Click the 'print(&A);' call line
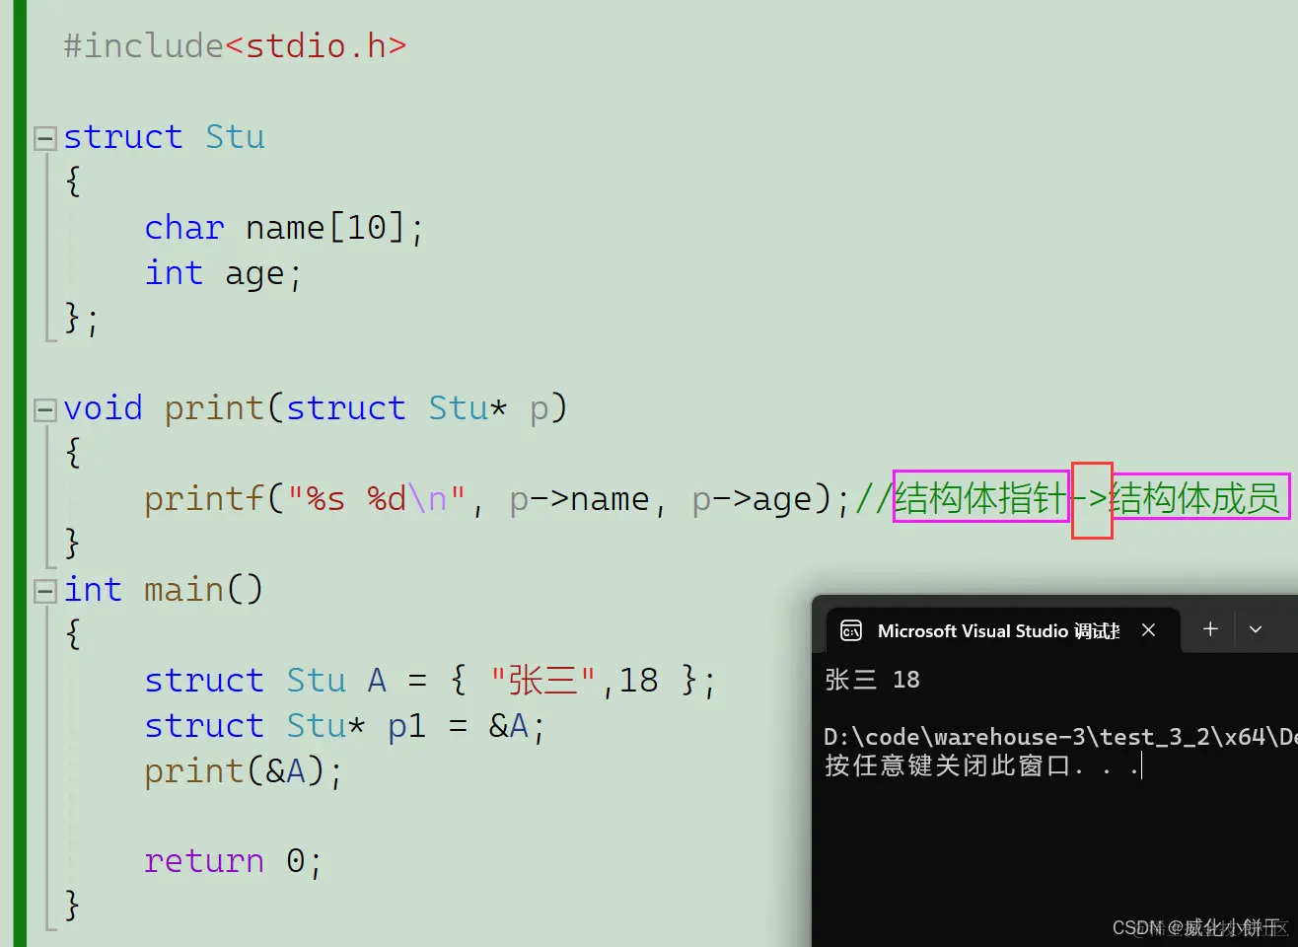Viewport: 1298px width, 947px height. point(244,771)
